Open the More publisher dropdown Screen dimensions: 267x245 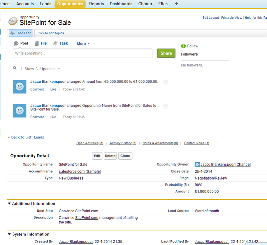[83, 44]
